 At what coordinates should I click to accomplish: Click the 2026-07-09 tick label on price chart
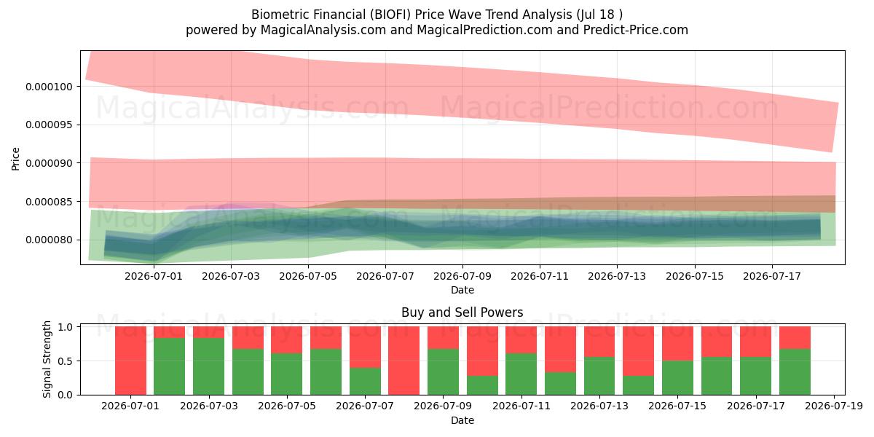[462, 277]
